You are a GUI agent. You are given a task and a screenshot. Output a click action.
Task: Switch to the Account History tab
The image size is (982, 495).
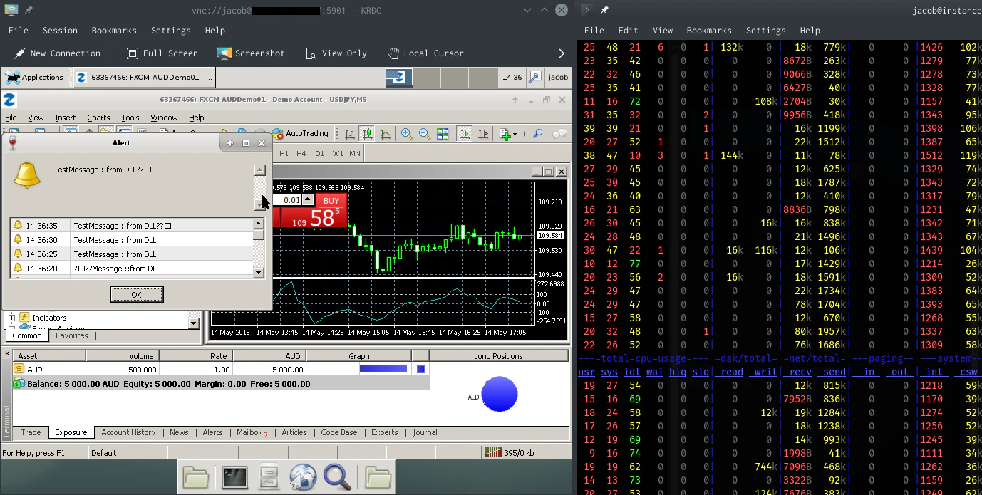coord(128,432)
